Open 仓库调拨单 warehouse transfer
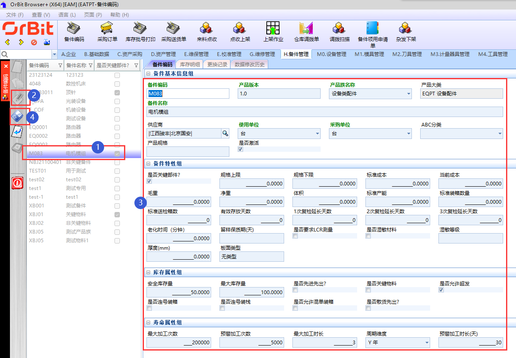 pos(307,32)
